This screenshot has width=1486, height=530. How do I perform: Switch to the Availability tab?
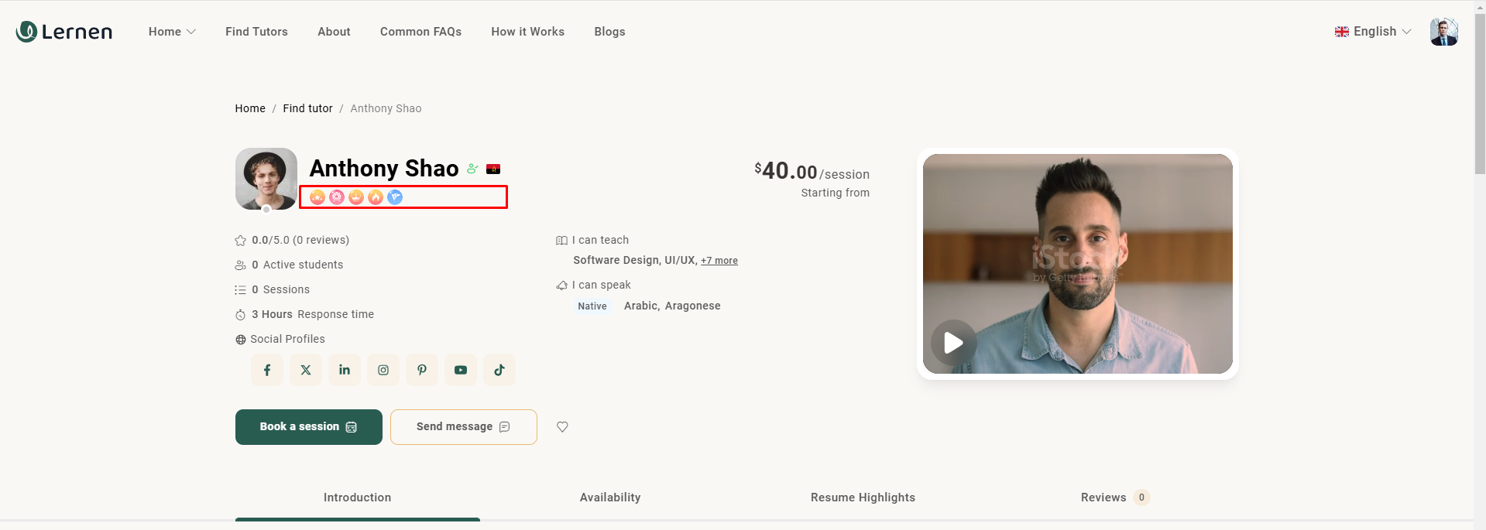(609, 498)
